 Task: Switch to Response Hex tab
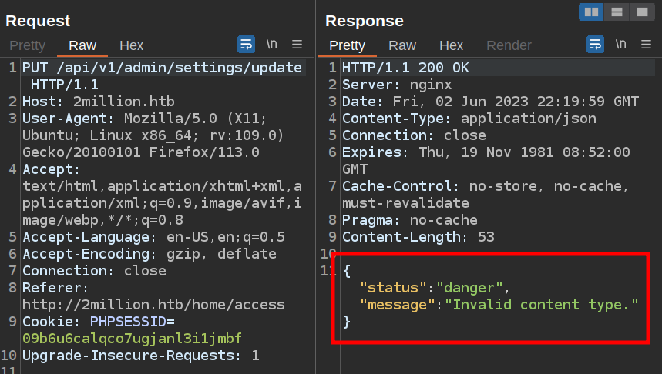tap(451, 45)
